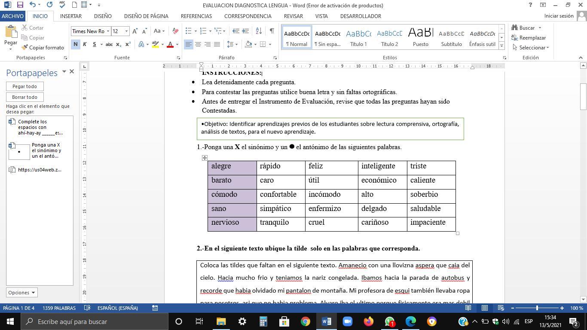
Task: Click the Borrar todo button
Action: [x=24, y=97]
